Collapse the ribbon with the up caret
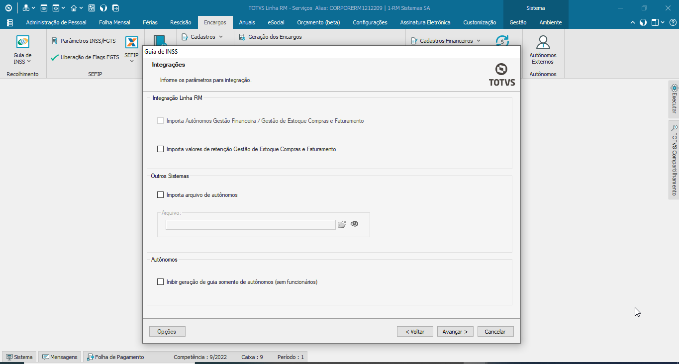 [633, 22]
